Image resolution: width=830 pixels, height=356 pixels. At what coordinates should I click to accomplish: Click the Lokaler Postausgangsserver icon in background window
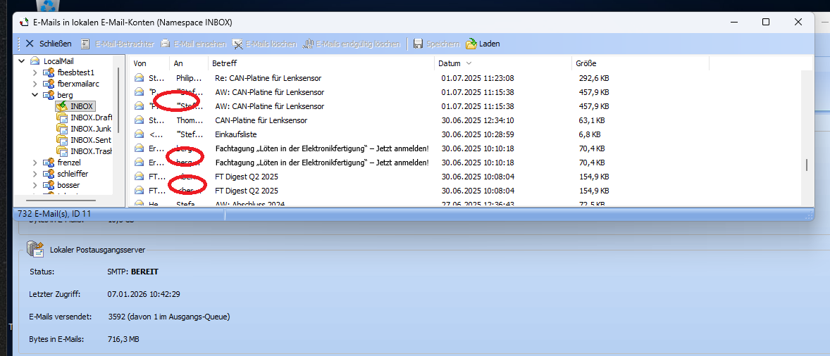coord(36,249)
